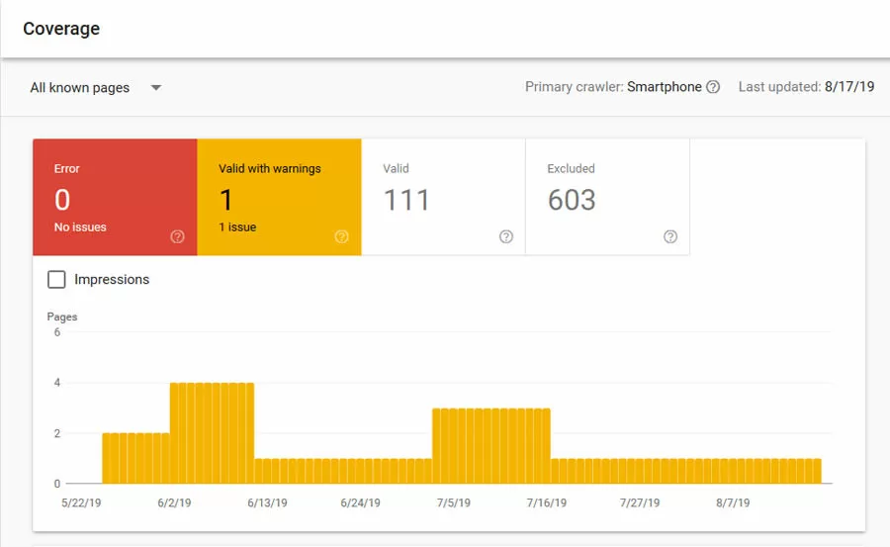The height and width of the screenshot is (547, 890).
Task: Select the Error status tab
Action: tap(114, 198)
